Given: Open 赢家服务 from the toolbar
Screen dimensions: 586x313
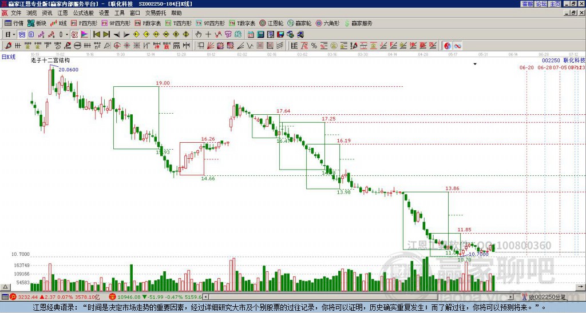Looking at the screenshot, I should (358, 23).
